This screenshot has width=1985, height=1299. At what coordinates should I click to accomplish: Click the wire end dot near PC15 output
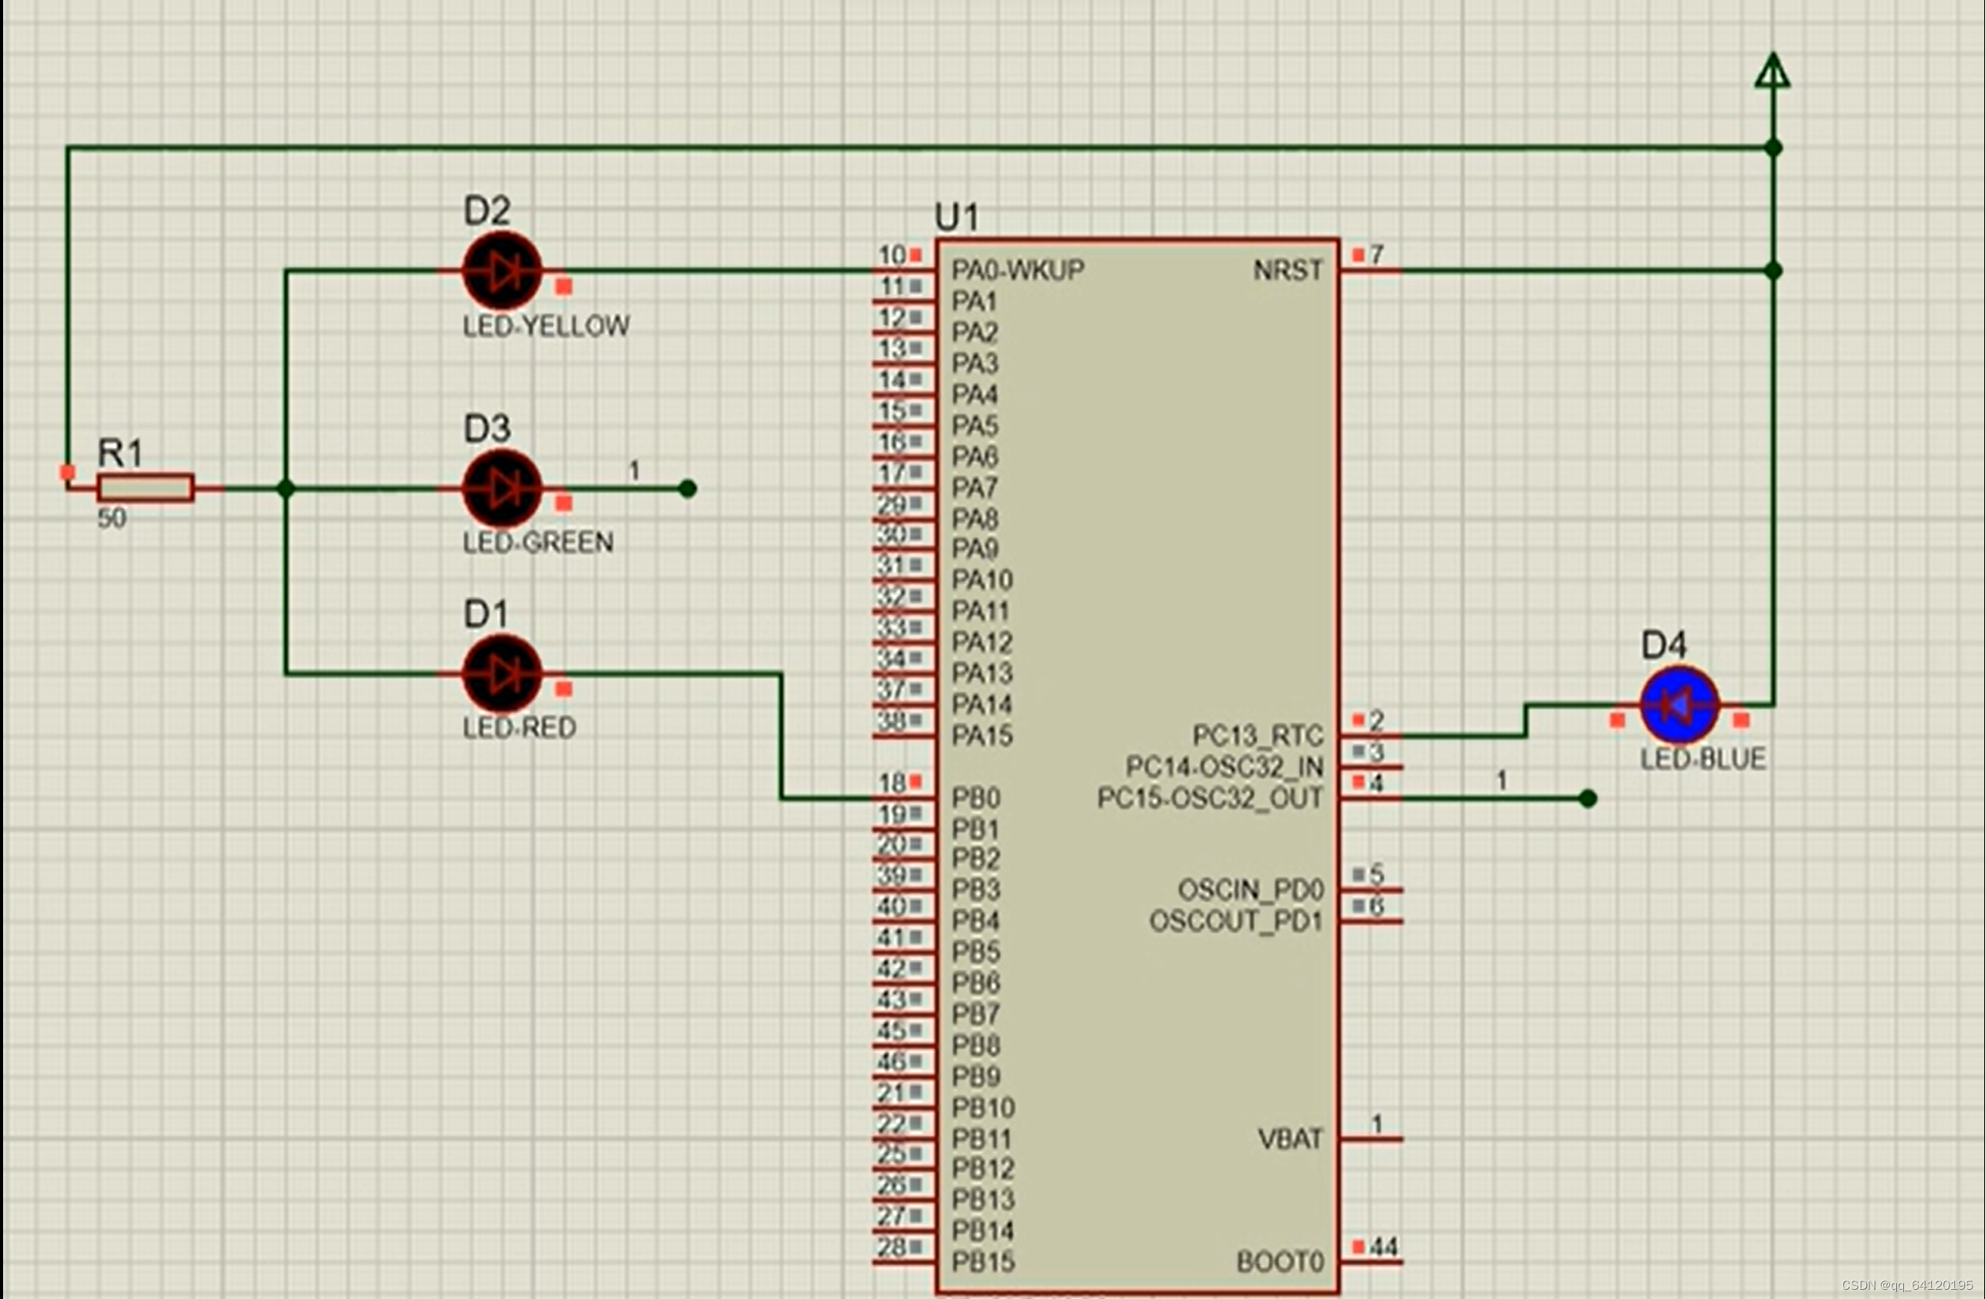(1588, 799)
